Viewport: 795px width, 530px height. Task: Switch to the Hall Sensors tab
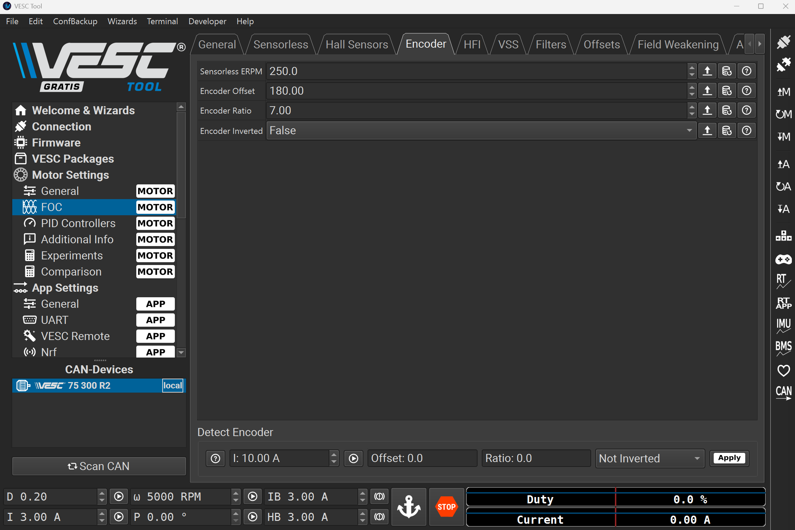[x=357, y=45]
